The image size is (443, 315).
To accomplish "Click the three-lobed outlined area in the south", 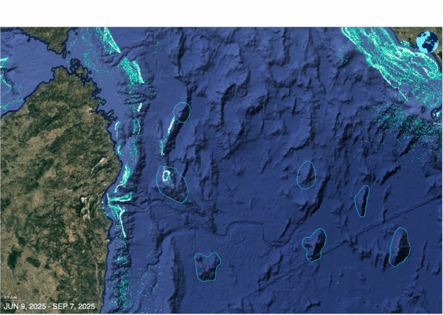I will [x=208, y=267].
